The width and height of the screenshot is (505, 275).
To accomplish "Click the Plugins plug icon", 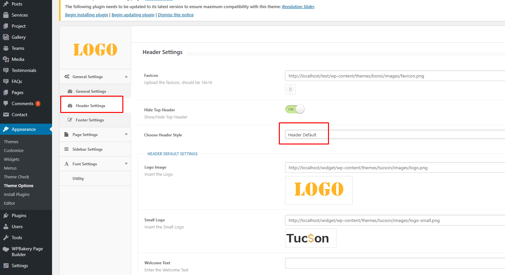I will coord(6,215).
